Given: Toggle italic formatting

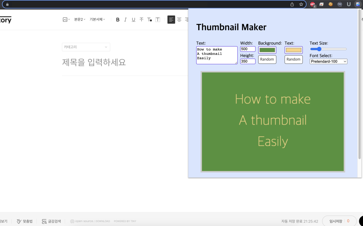Looking at the screenshot, I should click(x=125, y=19).
